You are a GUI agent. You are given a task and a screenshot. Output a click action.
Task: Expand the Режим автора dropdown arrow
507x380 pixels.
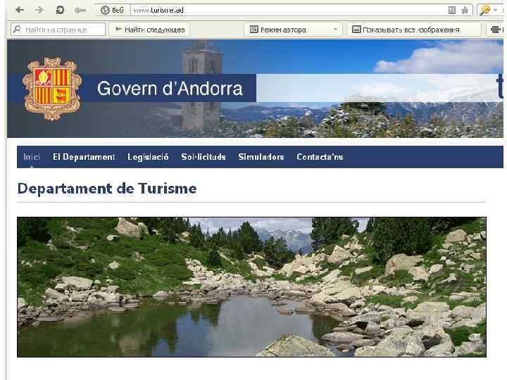336,30
